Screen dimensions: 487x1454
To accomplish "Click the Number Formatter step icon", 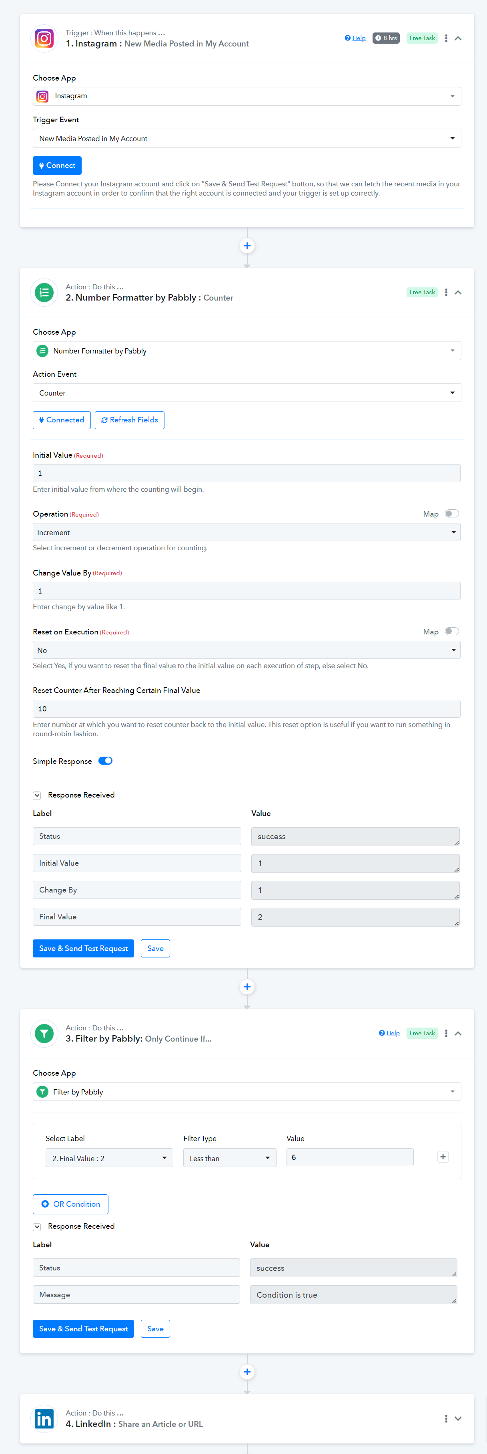I will 44,293.
